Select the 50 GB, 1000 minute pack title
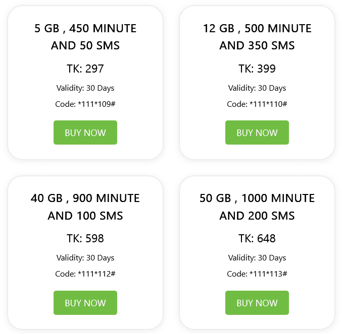This screenshot has width=342, height=334. point(257,207)
